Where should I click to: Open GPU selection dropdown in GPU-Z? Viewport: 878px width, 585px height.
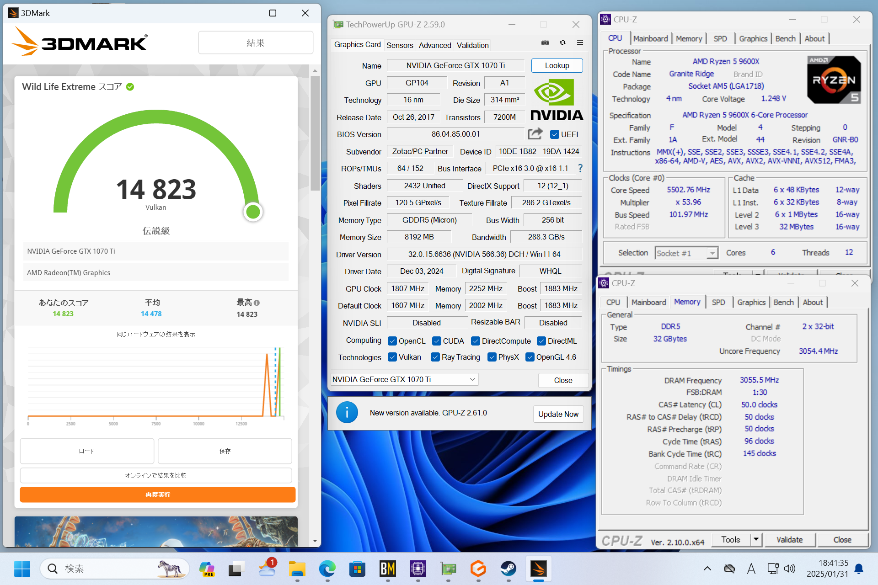404,379
